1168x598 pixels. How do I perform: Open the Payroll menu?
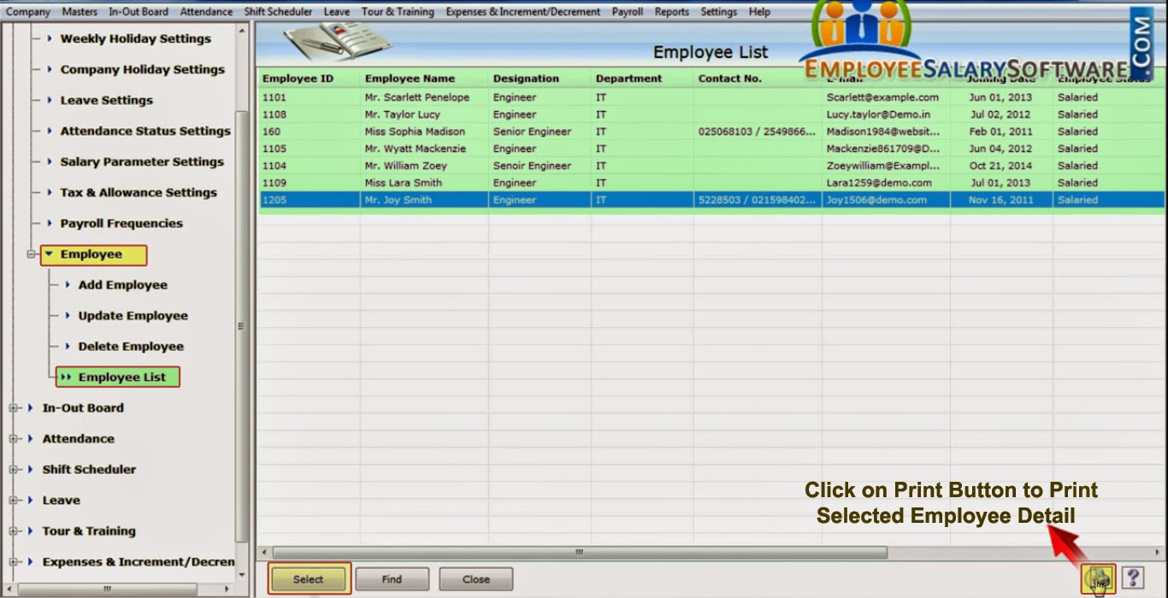tap(627, 11)
